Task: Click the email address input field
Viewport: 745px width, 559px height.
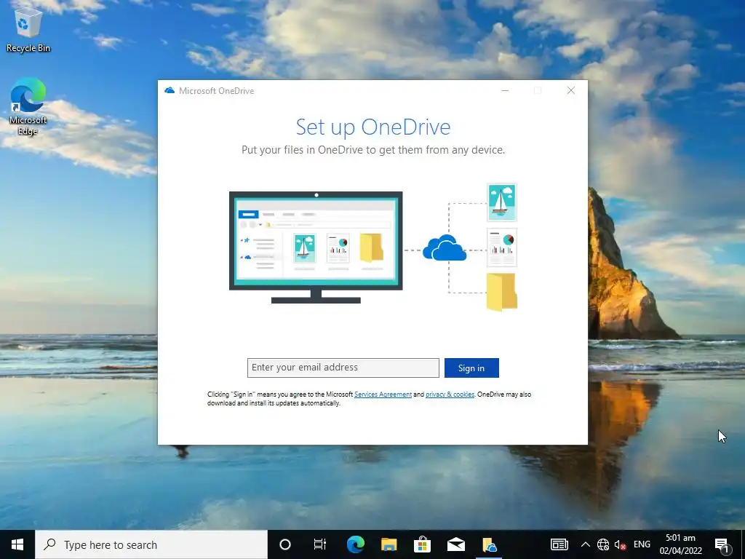Action: pos(343,368)
